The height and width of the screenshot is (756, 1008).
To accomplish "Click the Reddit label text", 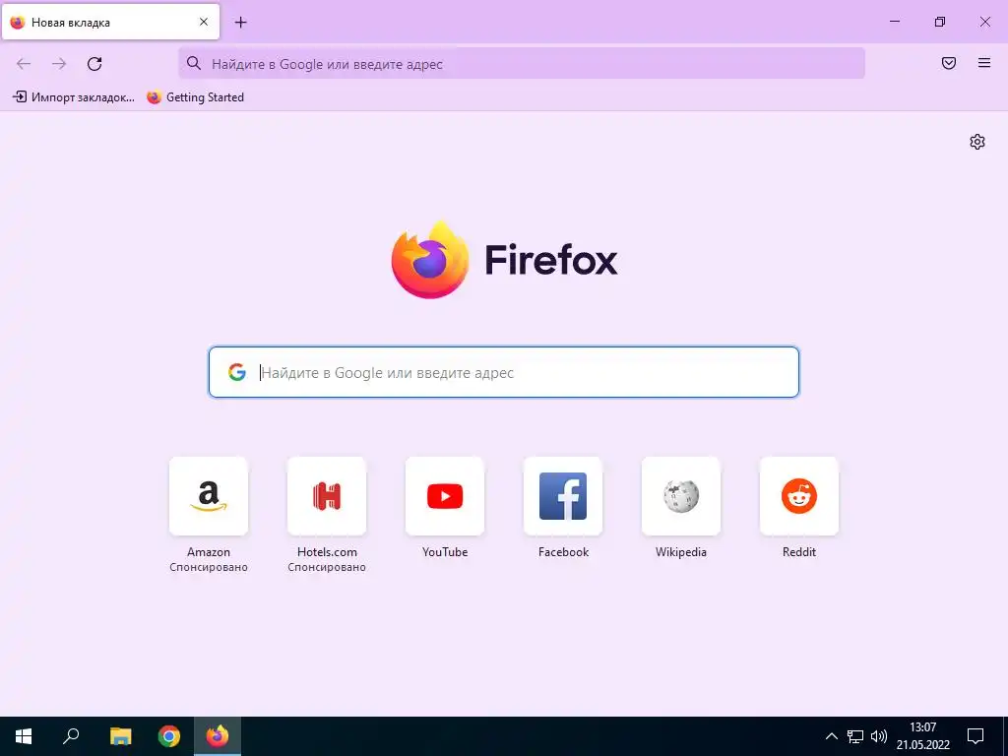I will tap(799, 552).
